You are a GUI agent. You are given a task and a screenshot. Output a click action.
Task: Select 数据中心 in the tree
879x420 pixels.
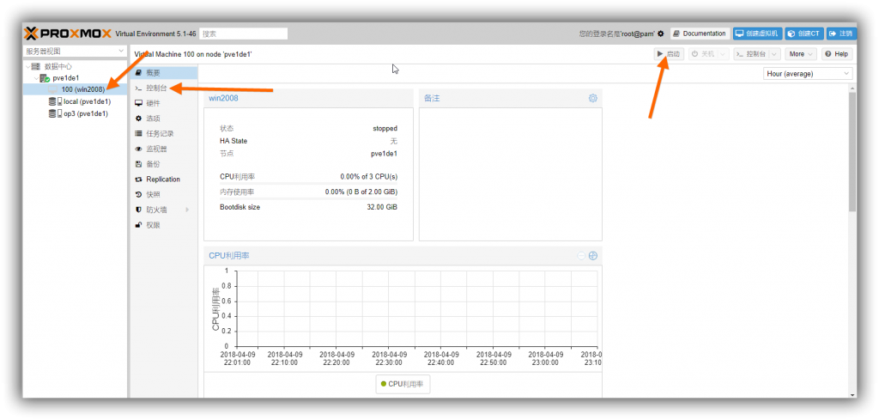[x=58, y=66]
